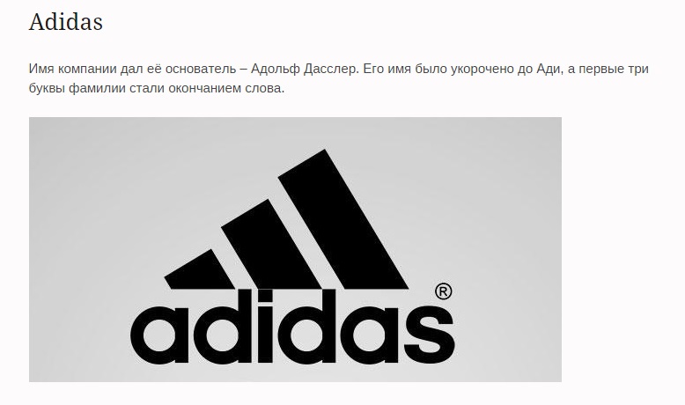685x405 pixels.
Task: Click the first 'd' in the adidas wordmark
Action: click(x=223, y=327)
